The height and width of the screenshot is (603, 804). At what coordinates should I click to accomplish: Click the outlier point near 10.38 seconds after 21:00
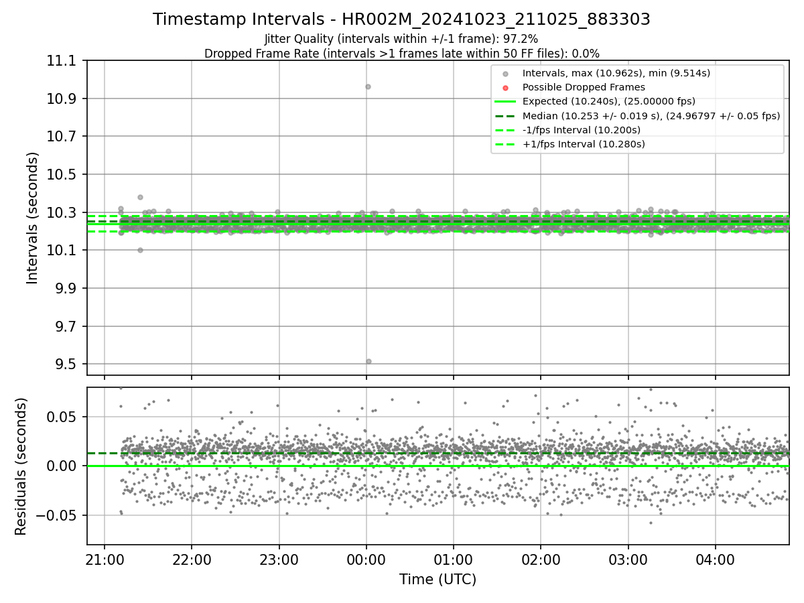[140, 197]
